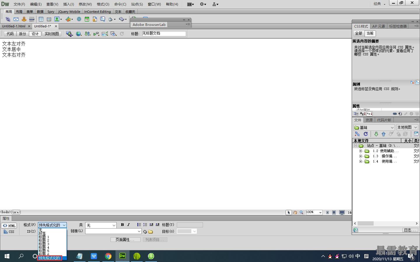420x262 pixels.
Task: Open the 格式(O) menu
Action: 103,4
